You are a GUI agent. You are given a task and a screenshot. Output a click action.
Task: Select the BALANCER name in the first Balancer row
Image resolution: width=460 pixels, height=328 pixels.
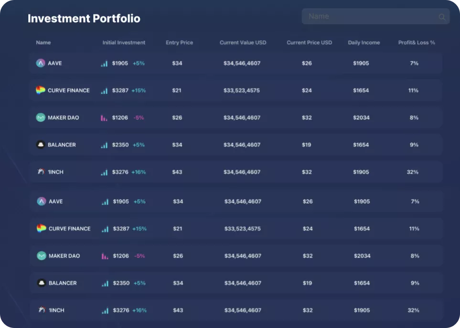(62, 145)
